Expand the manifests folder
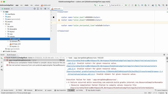This screenshot has height=94, width=168. click(3, 14)
